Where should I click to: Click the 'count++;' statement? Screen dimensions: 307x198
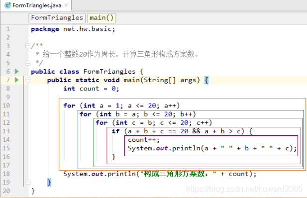144,140
